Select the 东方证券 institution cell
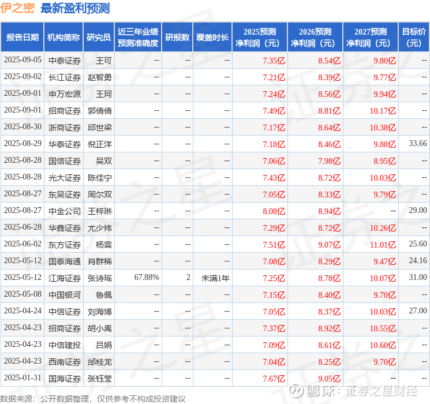 [65, 245]
